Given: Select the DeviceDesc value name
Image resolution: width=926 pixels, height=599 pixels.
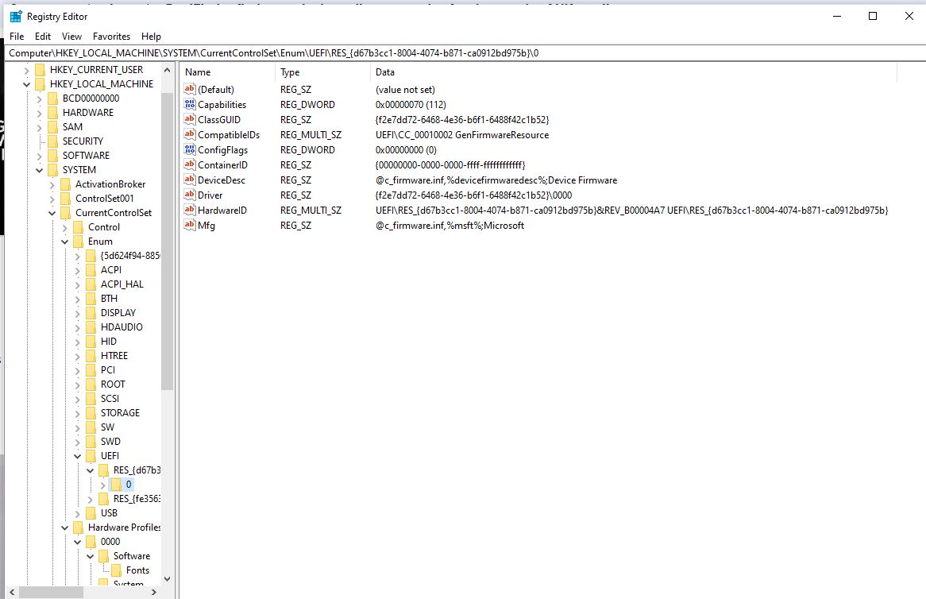Looking at the screenshot, I should pos(222,180).
